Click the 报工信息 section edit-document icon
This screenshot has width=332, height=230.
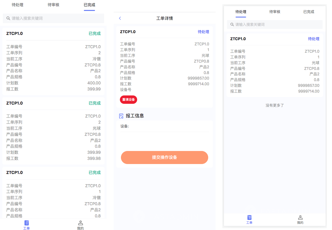pyautogui.click(x=121, y=116)
